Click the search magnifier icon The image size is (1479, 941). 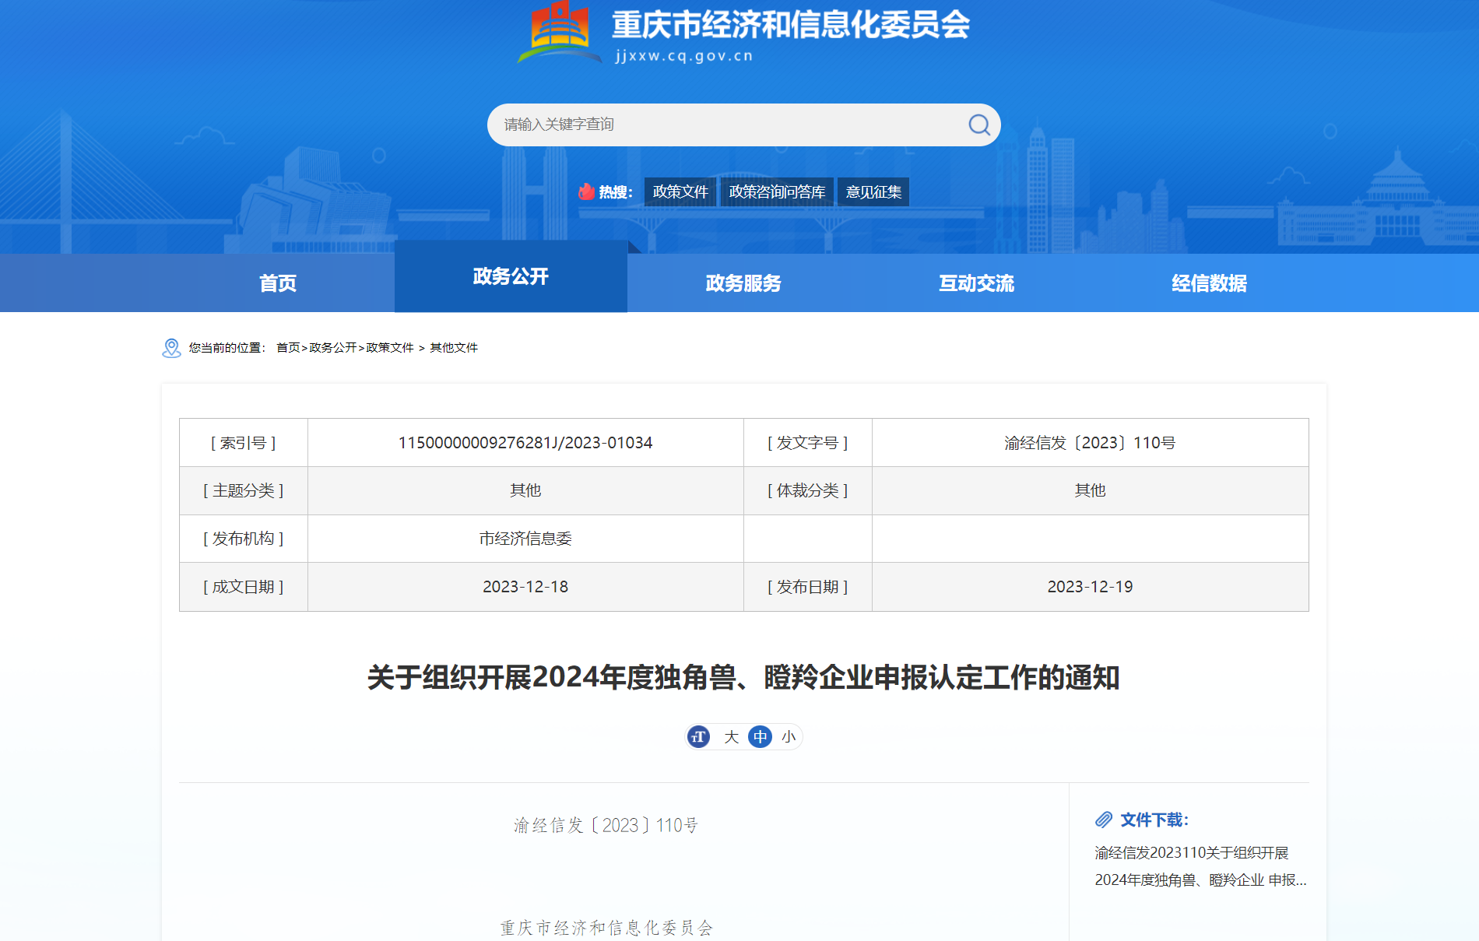(978, 125)
